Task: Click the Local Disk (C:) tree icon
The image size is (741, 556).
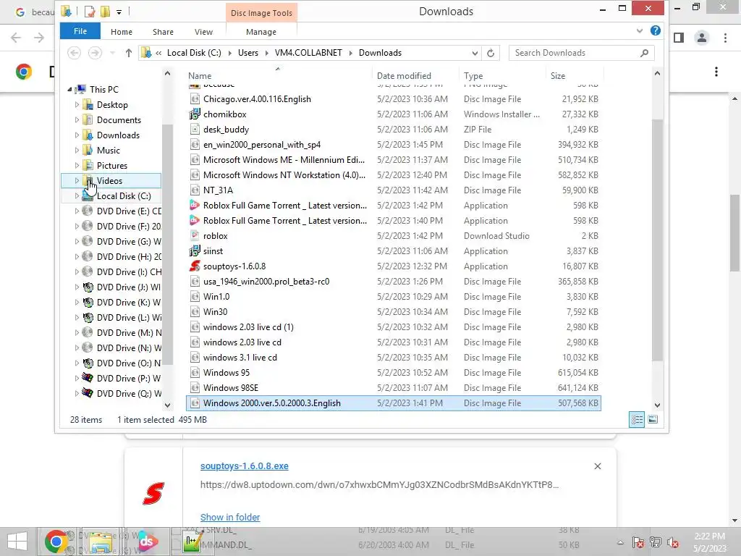Action: [x=88, y=196]
